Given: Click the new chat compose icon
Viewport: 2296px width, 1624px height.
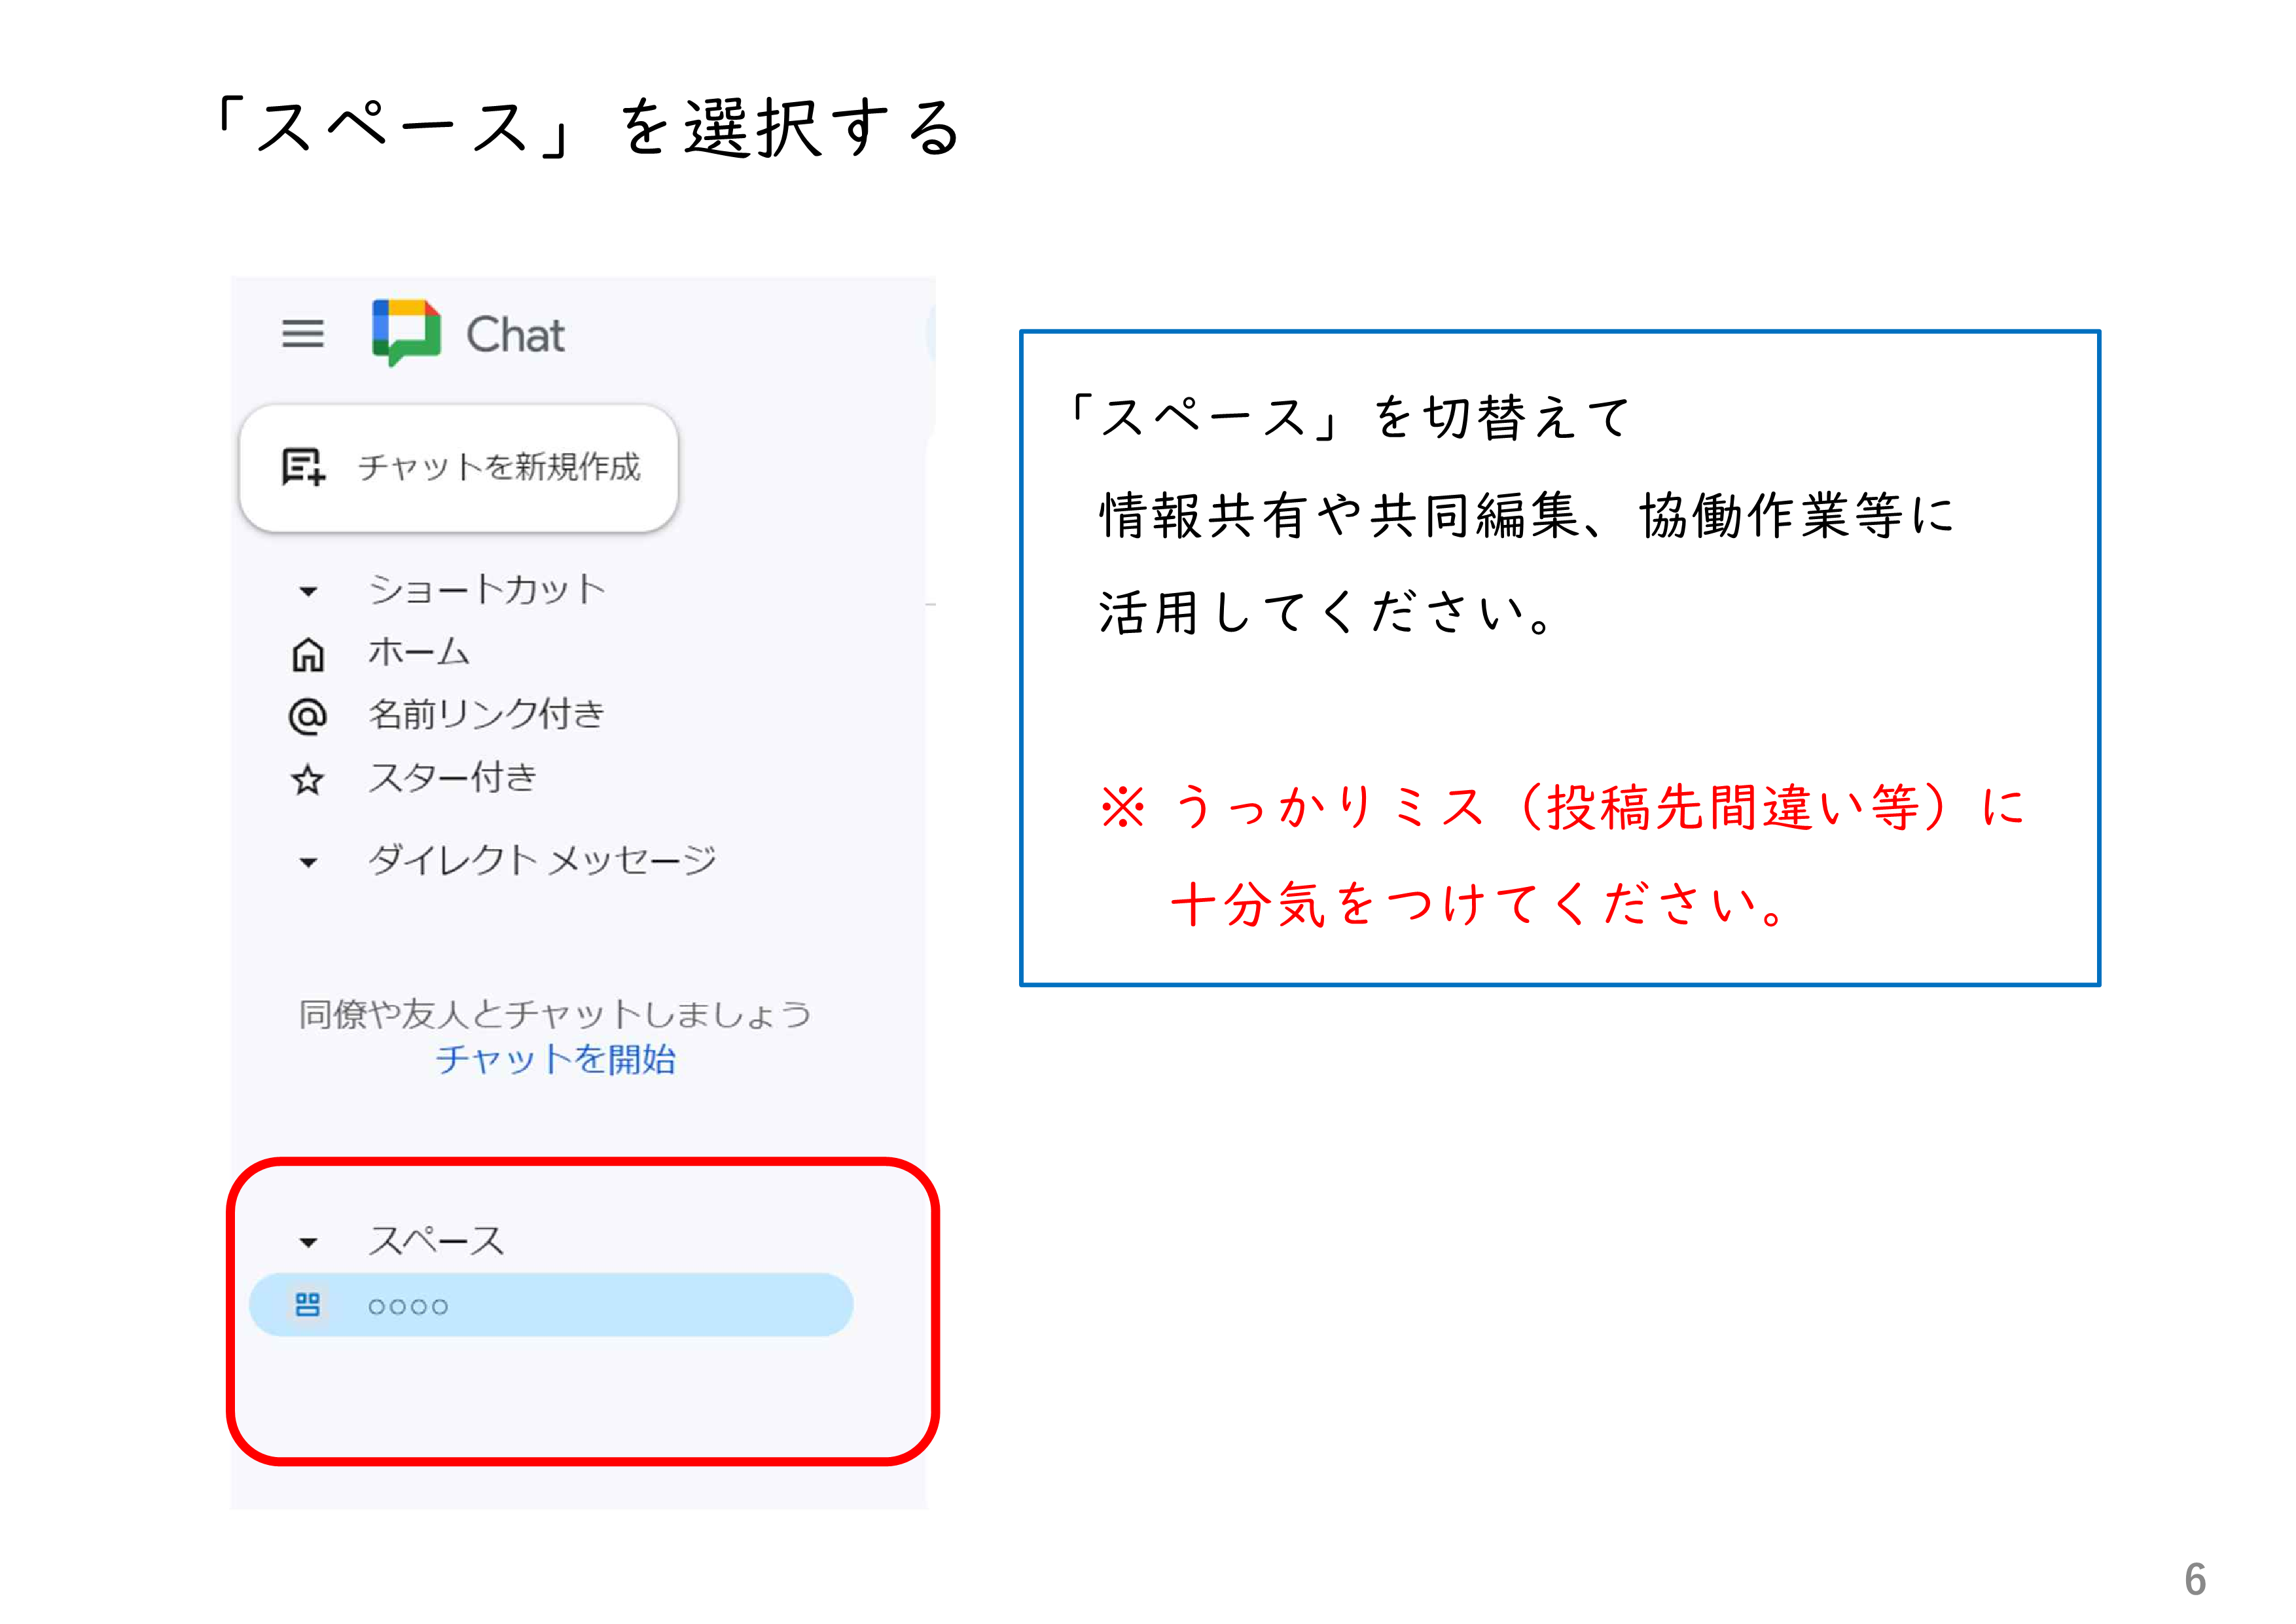Looking at the screenshot, I should [x=300, y=468].
